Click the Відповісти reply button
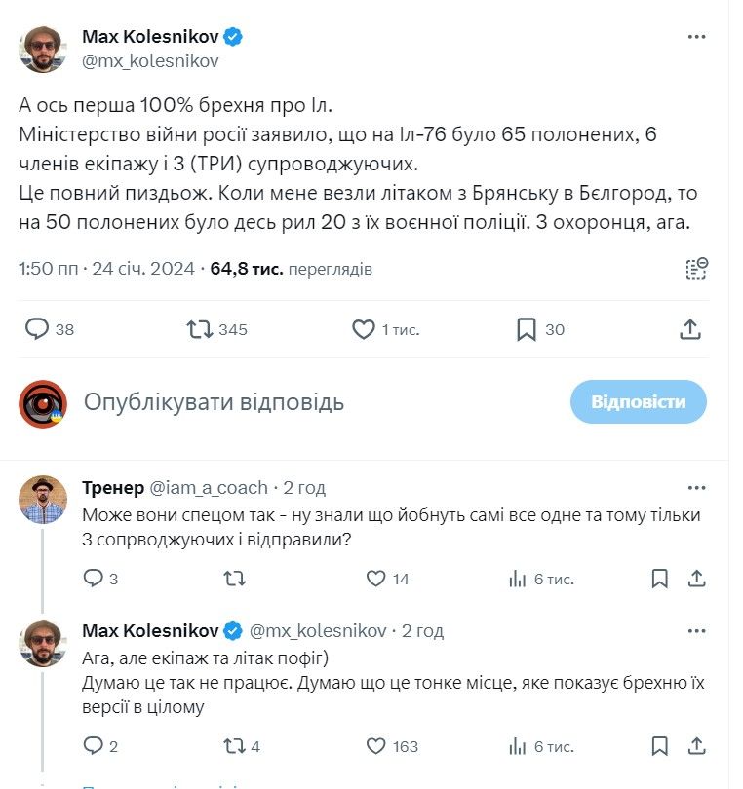Viewport: 743px width, 789px height. 638,401
